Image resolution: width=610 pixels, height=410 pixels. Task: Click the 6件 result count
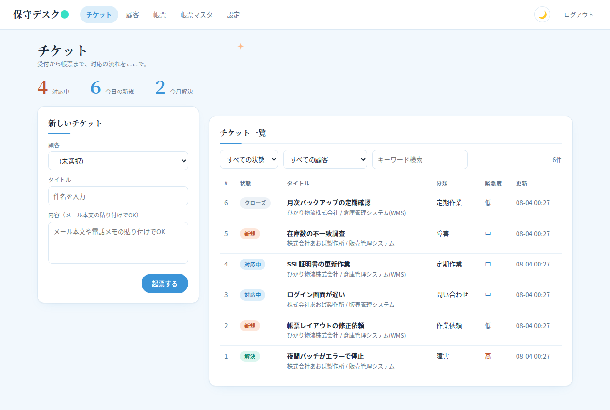pyautogui.click(x=557, y=160)
